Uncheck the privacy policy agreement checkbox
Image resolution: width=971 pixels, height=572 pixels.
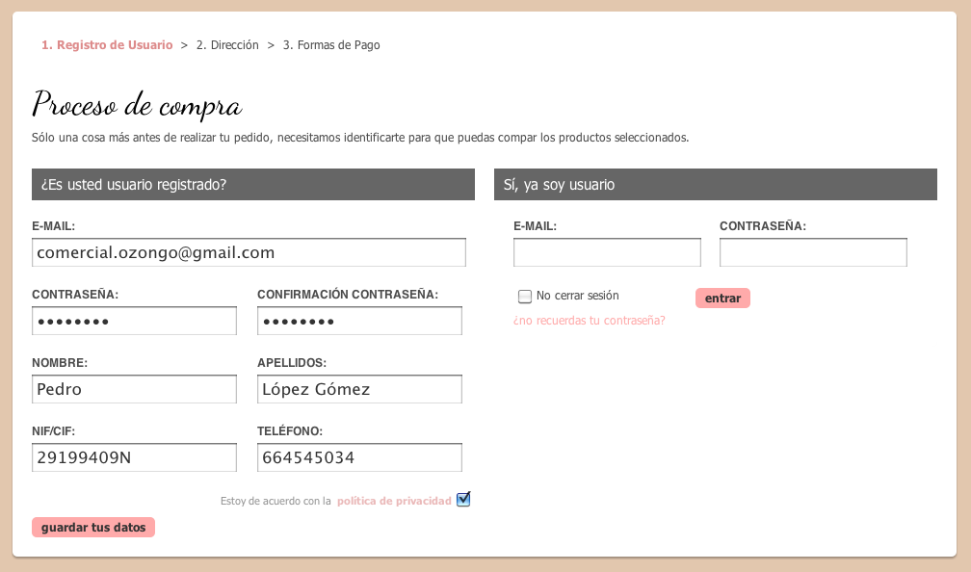point(463,499)
